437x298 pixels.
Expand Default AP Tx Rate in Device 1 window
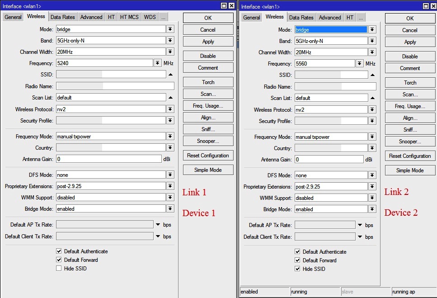[158, 224]
